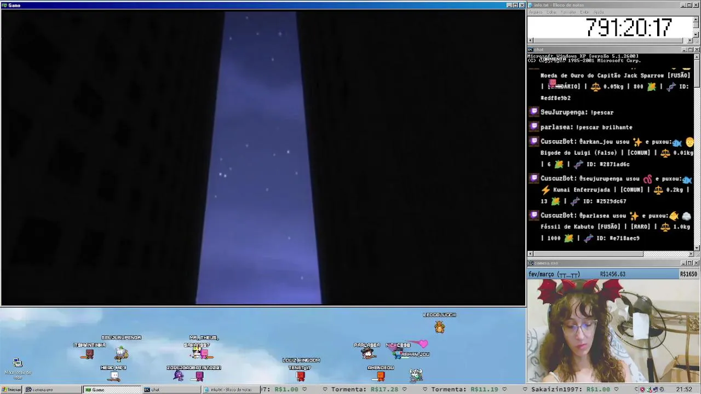Click the scale icon before 0.05kg

click(x=595, y=86)
